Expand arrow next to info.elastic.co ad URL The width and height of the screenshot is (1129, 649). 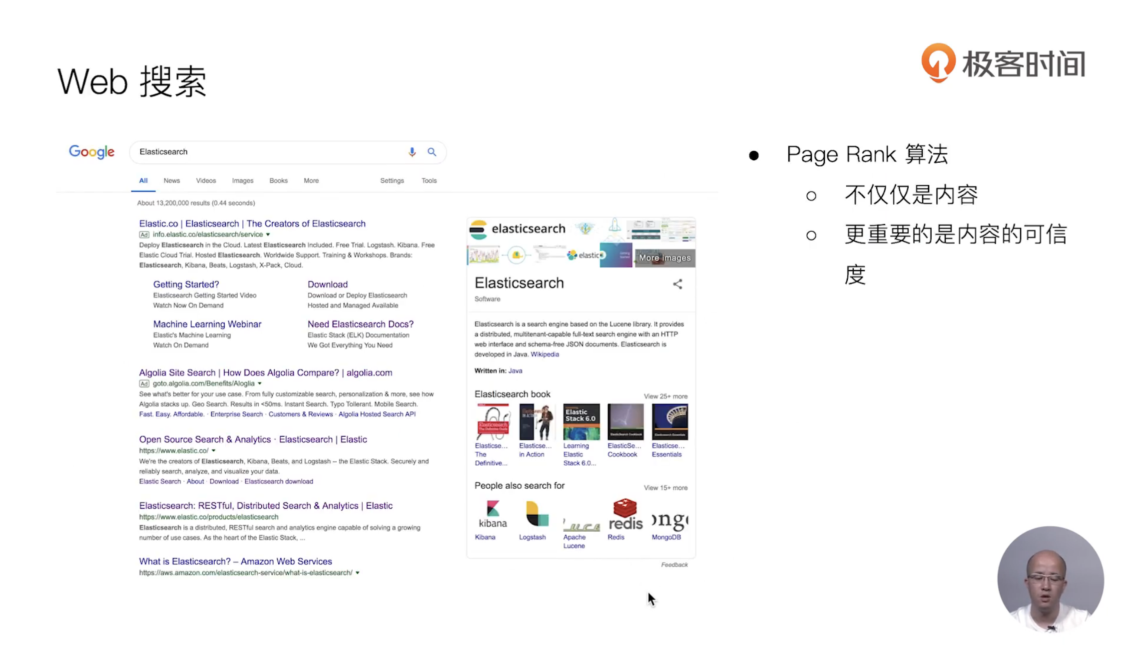coord(268,235)
